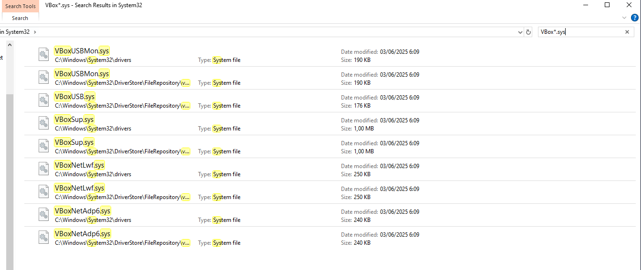641x270 pixels.
Task: Open the address bar history dropdown
Action: pyautogui.click(x=520, y=32)
